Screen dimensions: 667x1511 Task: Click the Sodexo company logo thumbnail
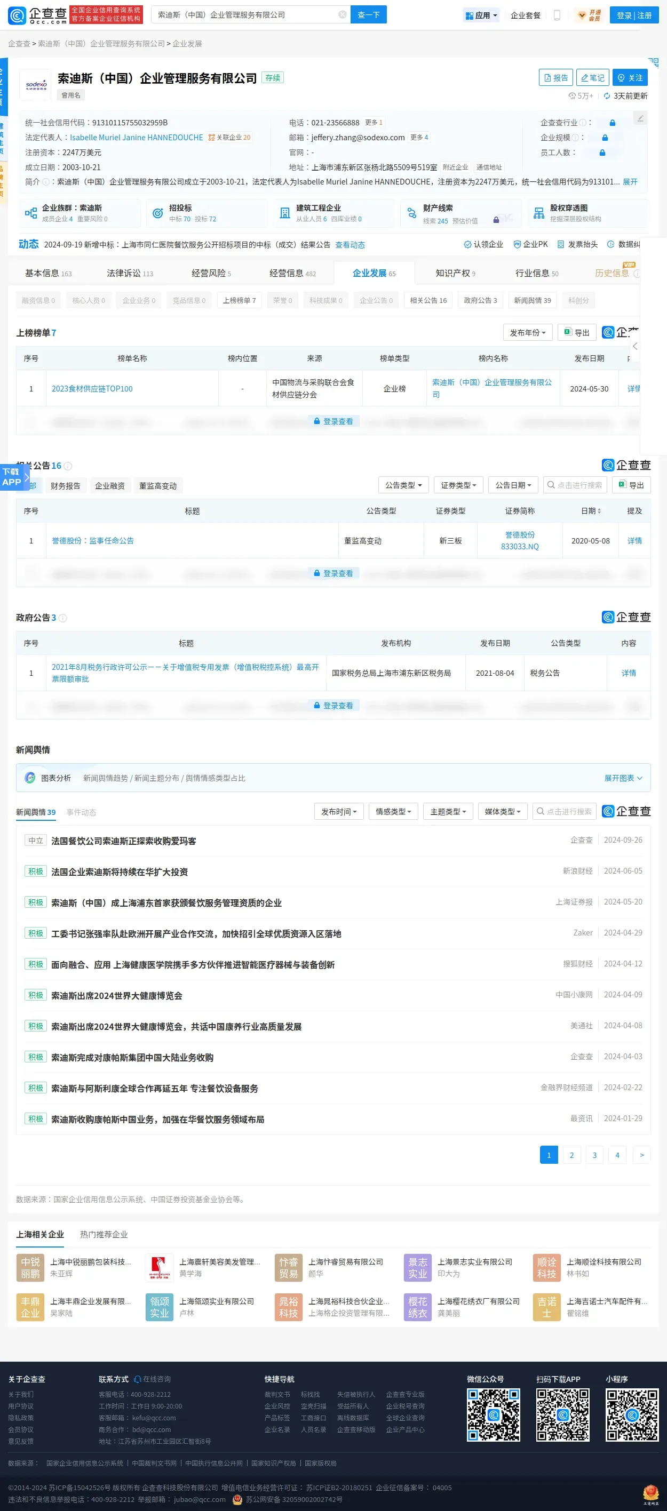(x=36, y=85)
